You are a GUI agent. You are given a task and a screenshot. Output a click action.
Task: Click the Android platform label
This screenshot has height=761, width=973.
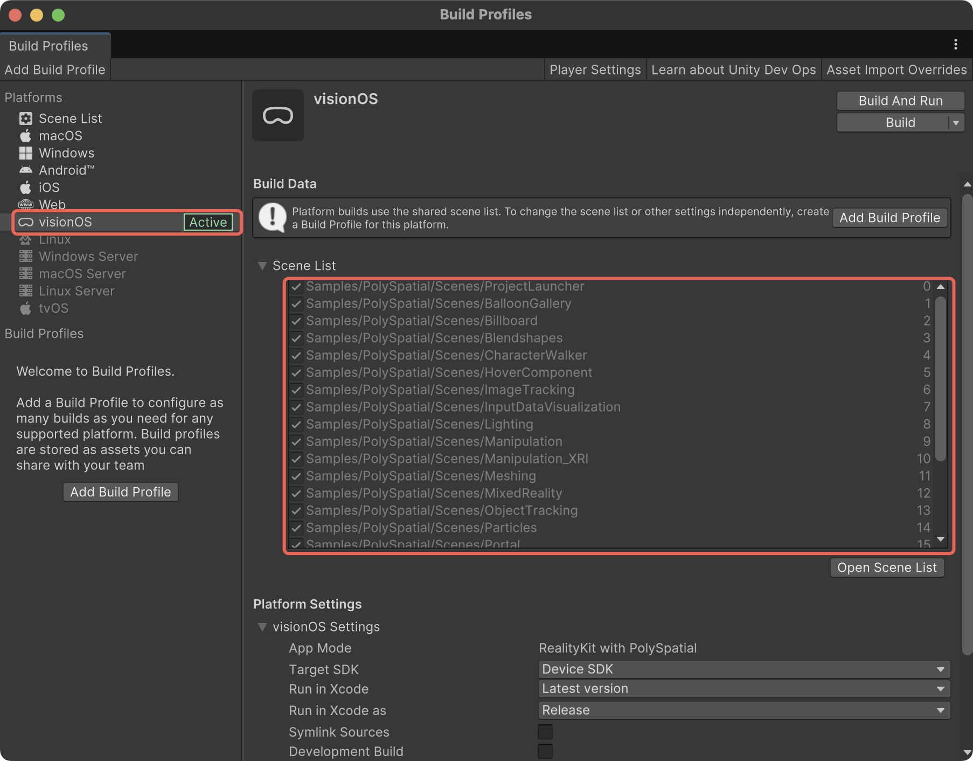pyautogui.click(x=66, y=170)
